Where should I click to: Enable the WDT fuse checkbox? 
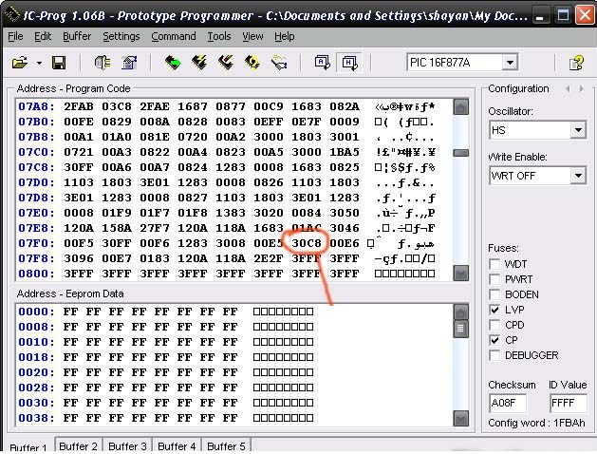point(495,264)
